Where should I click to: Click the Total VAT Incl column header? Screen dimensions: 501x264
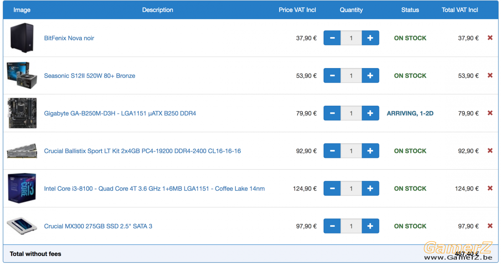[460, 10]
